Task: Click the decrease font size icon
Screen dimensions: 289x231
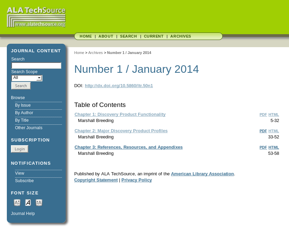Action: [17, 203]
